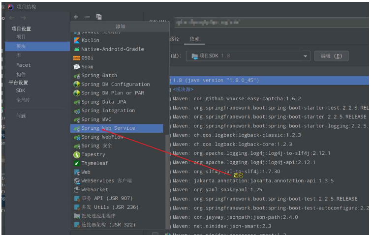The width and height of the screenshot is (372, 235).
Task: Choose 并发 Utils (JSR 236) entry
Action: click(x=117, y=207)
